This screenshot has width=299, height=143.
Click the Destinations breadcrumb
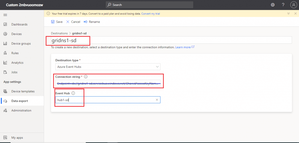pos(59,33)
